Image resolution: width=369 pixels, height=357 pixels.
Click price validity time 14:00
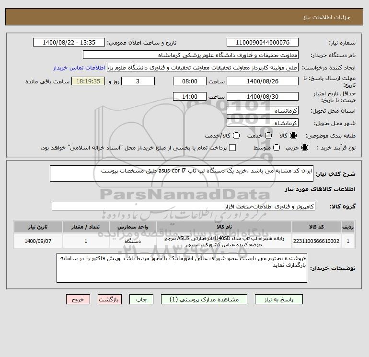(190, 96)
